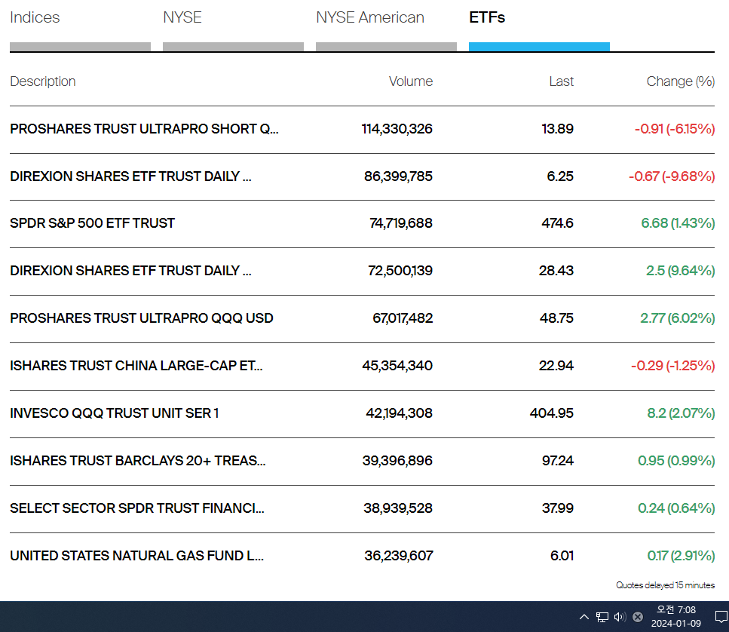Click last price 37.99
Viewport: 729px width, 632px height.
(557, 508)
